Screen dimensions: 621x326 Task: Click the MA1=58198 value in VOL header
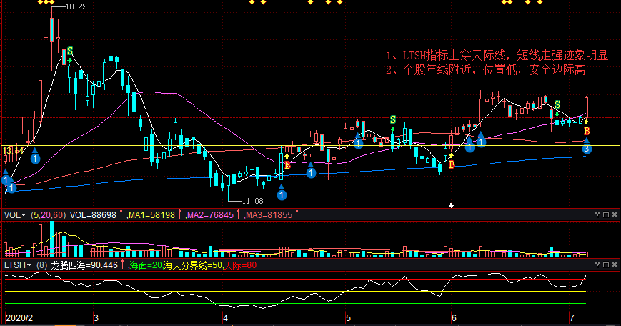tap(153, 214)
